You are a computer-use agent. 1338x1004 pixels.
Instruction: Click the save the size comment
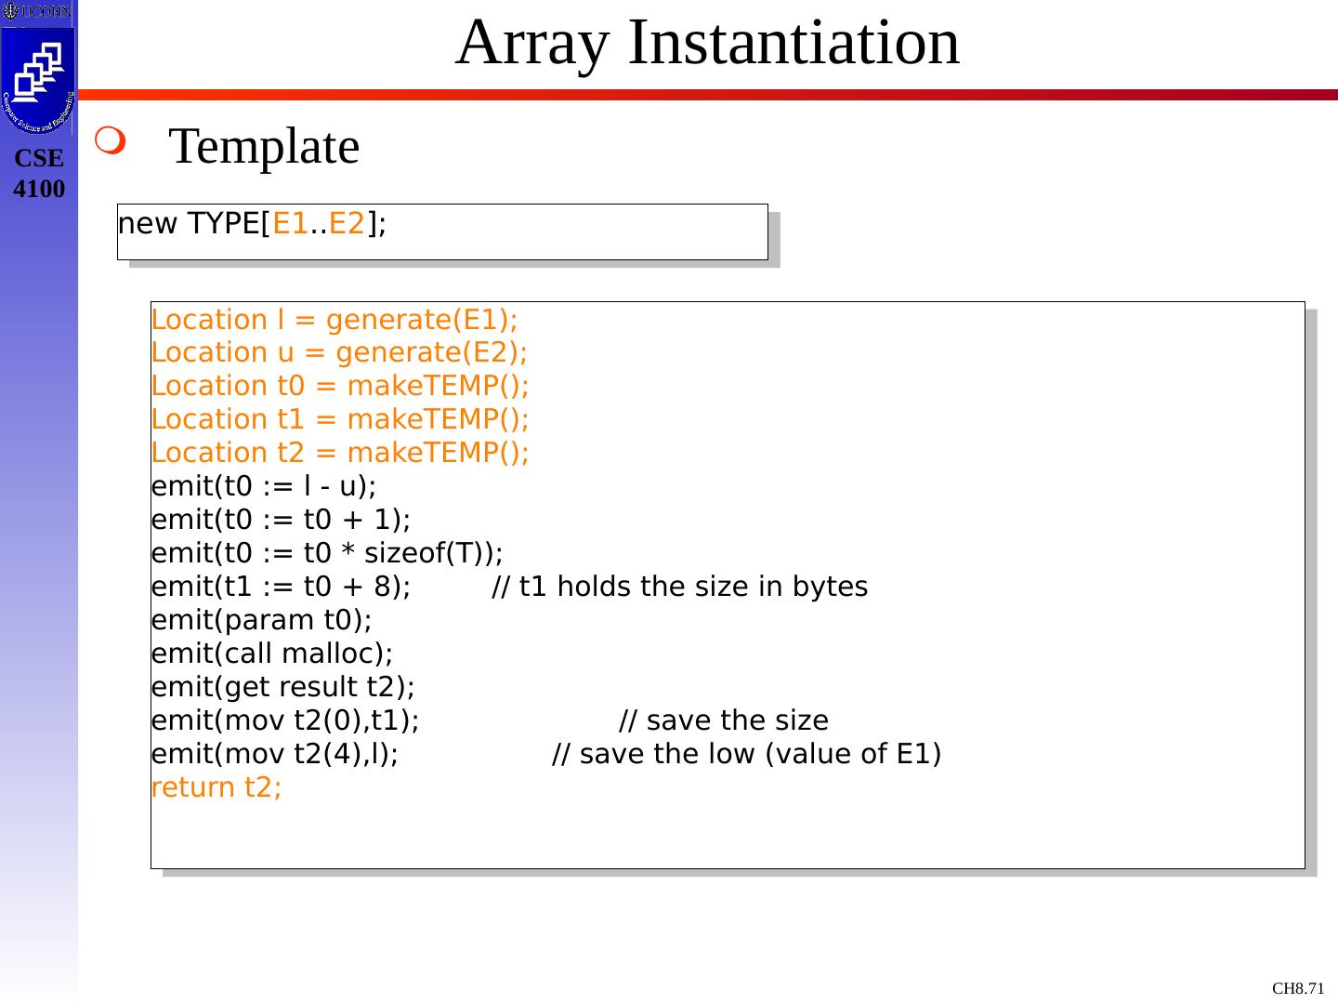(x=724, y=720)
